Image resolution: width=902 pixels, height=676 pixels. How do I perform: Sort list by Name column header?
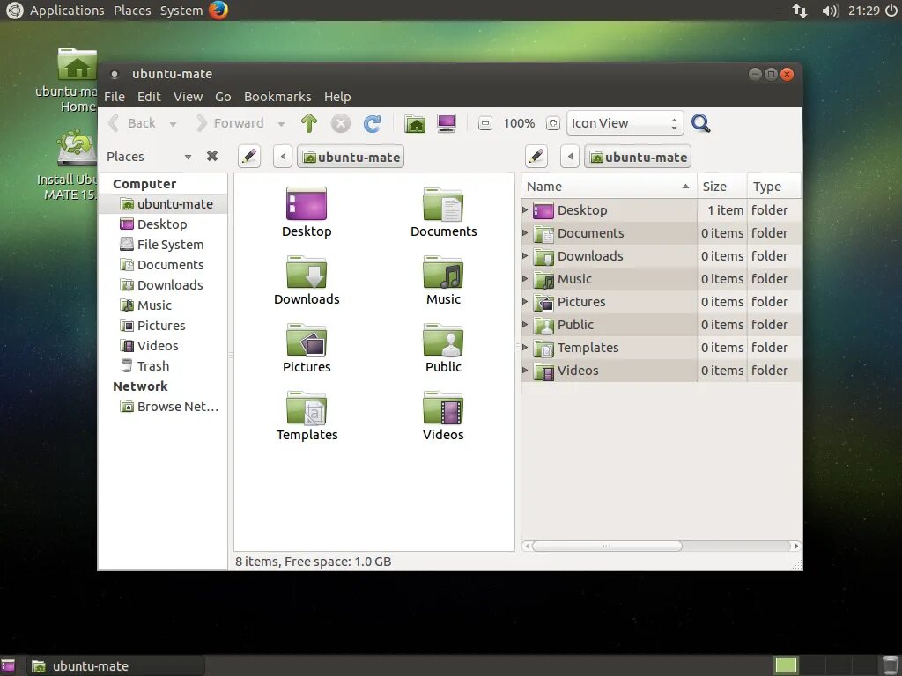pyautogui.click(x=609, y=187)
